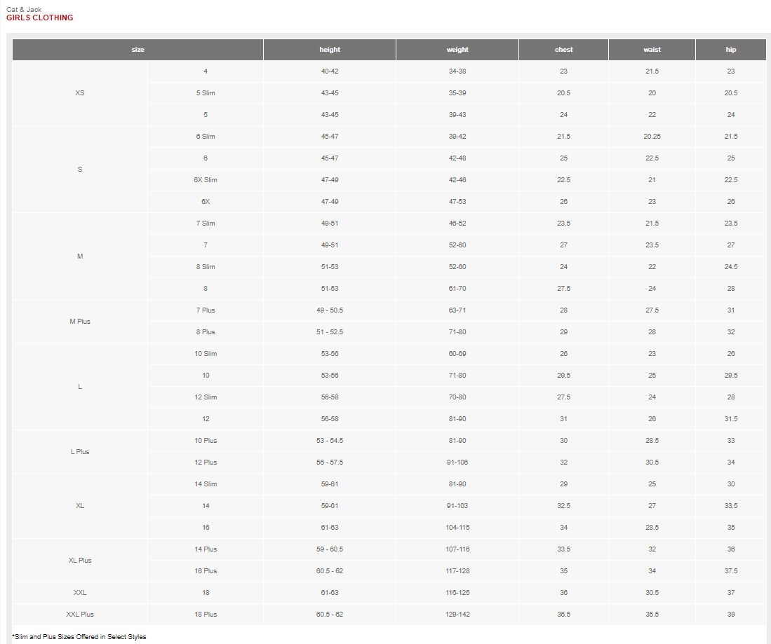Screen dimensions: 771x644
Task: Select the 20.25 waist cell
Action: point(652,137)
